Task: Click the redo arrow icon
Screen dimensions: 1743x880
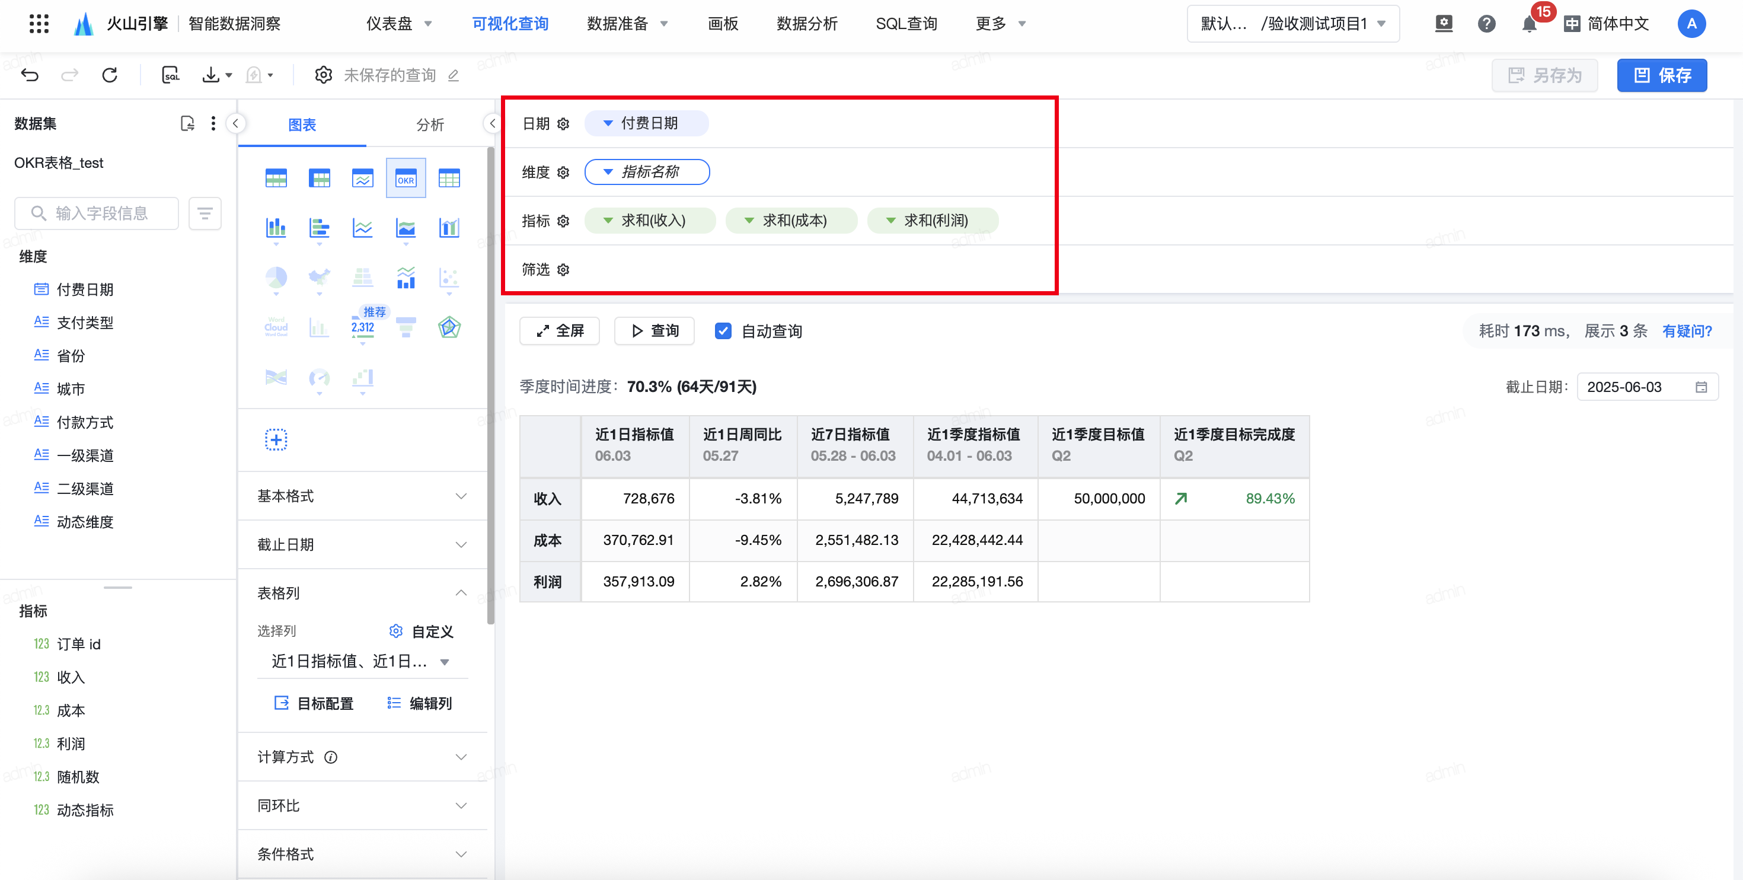Action: point(70,75)
